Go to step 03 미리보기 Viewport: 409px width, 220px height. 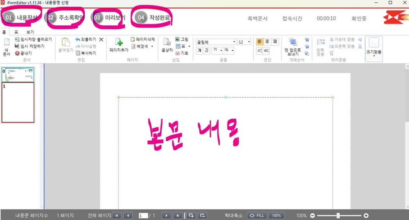(x=109, y=17)
